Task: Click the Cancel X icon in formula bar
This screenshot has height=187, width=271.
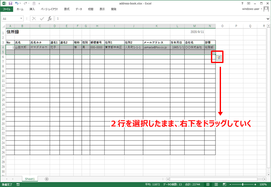Action: coord(34,18)
